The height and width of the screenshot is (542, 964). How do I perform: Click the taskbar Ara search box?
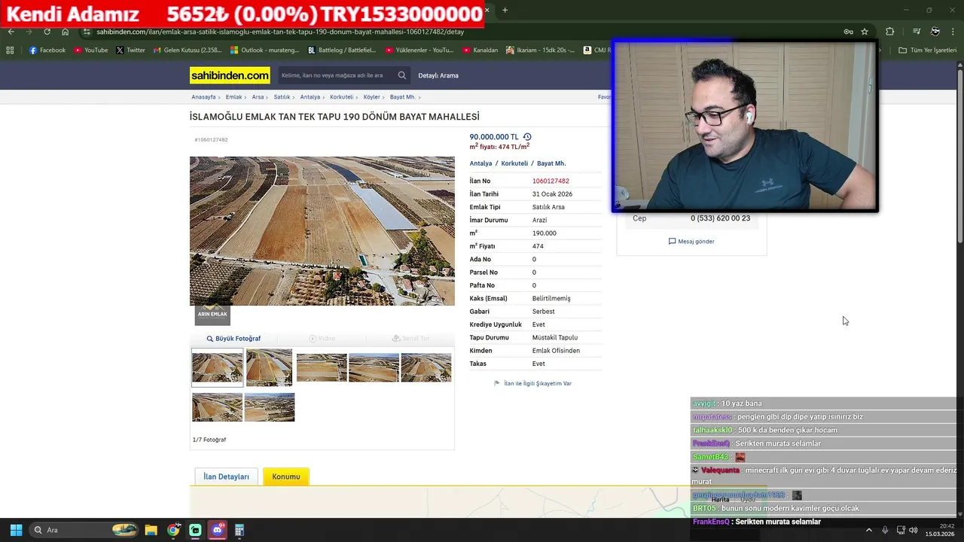[84, 530]
